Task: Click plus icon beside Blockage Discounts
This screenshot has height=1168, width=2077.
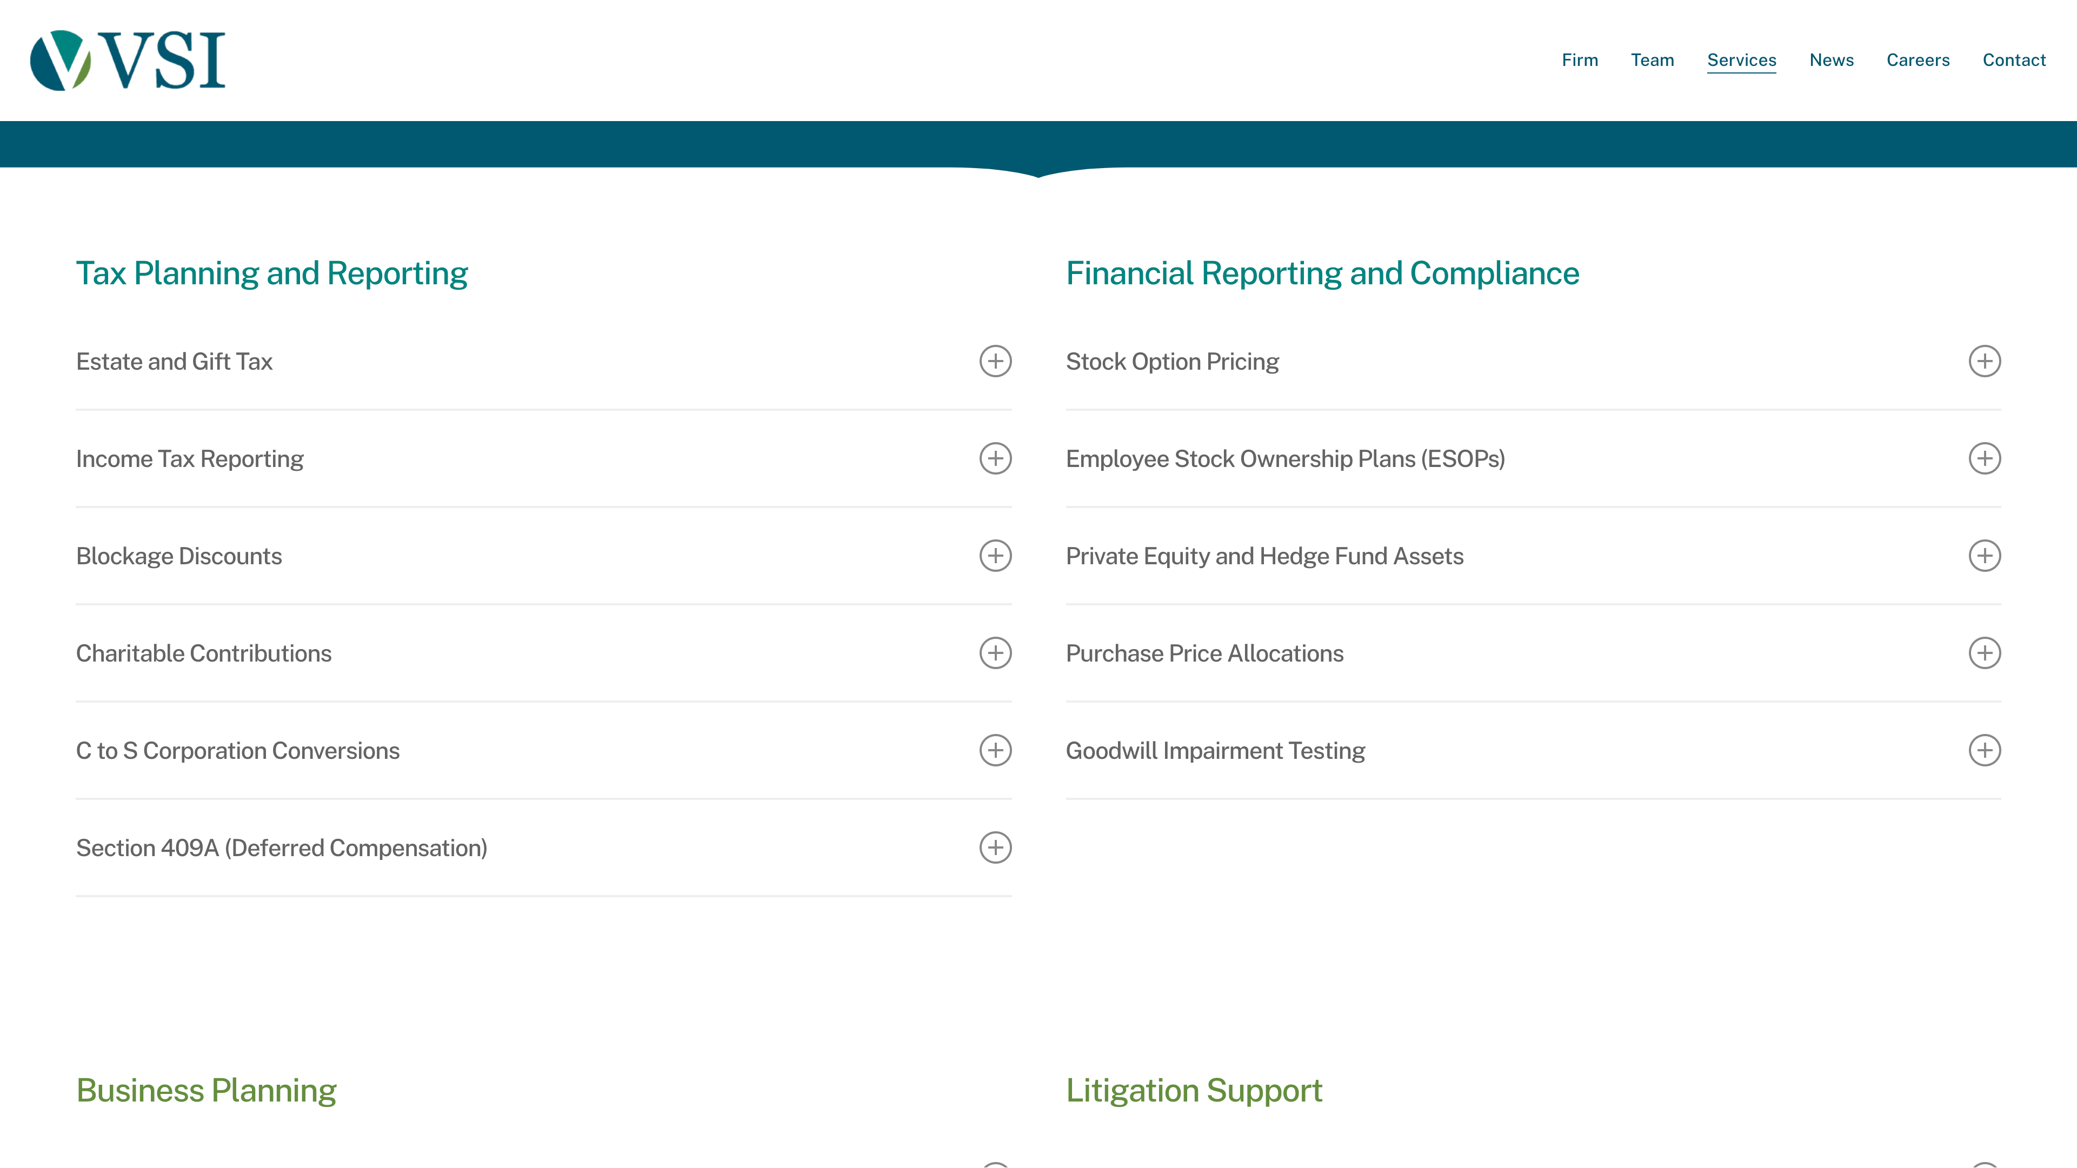Action: tap(995, 556)
